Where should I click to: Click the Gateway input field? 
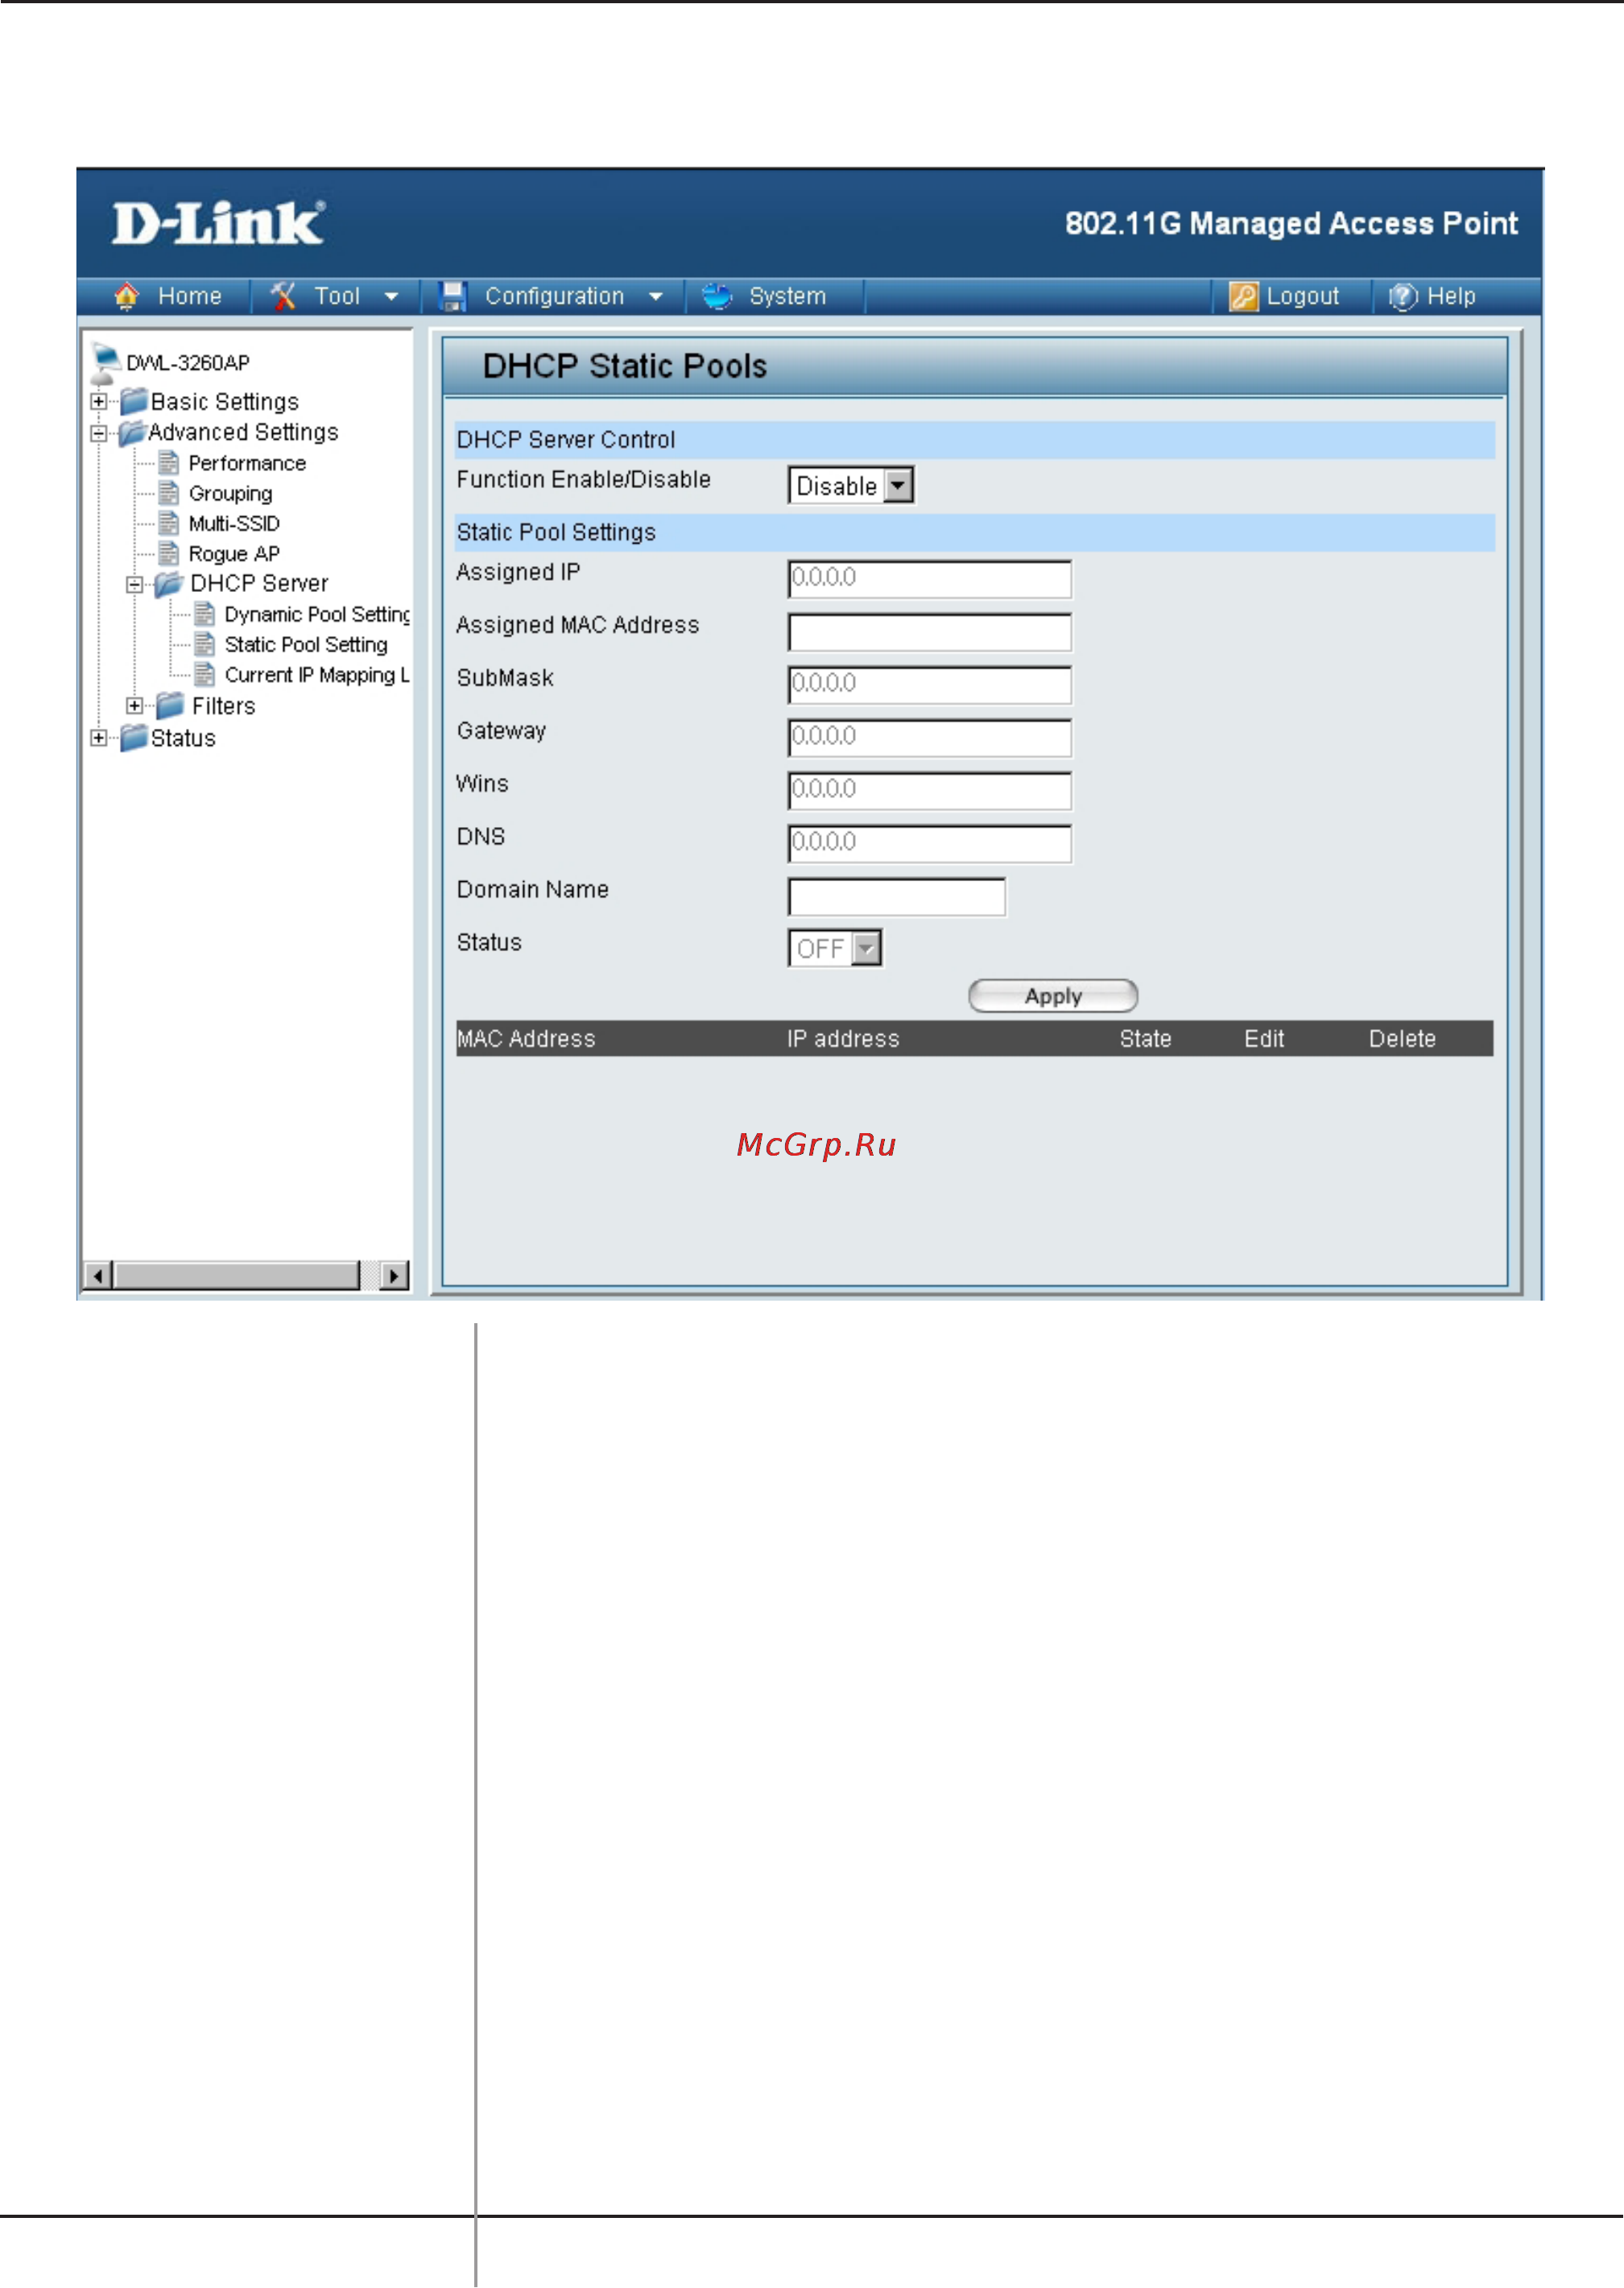coord(930,738)
